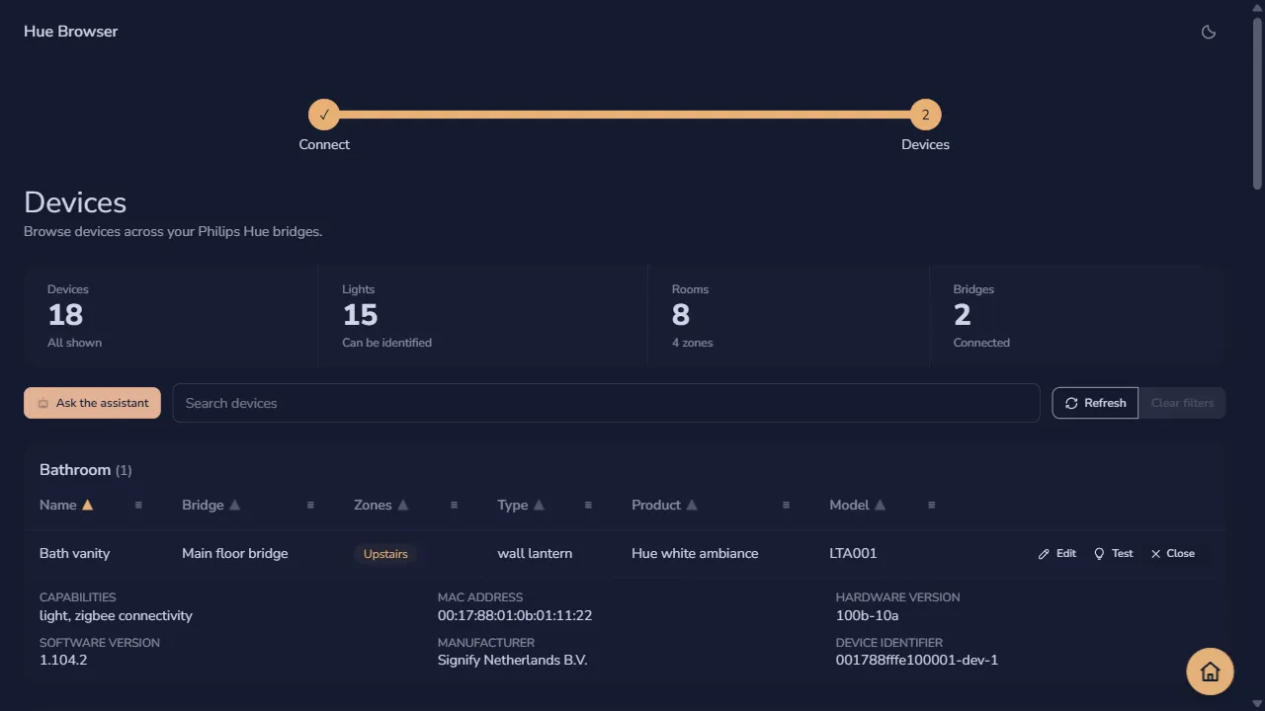The image size is (1265, 711).
Task: Click the Clear filters button
Action: (1182, 403)
